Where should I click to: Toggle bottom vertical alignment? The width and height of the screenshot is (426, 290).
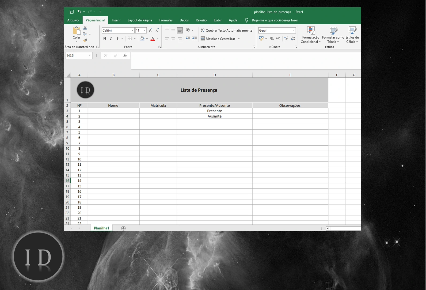(x=180, y=30)
